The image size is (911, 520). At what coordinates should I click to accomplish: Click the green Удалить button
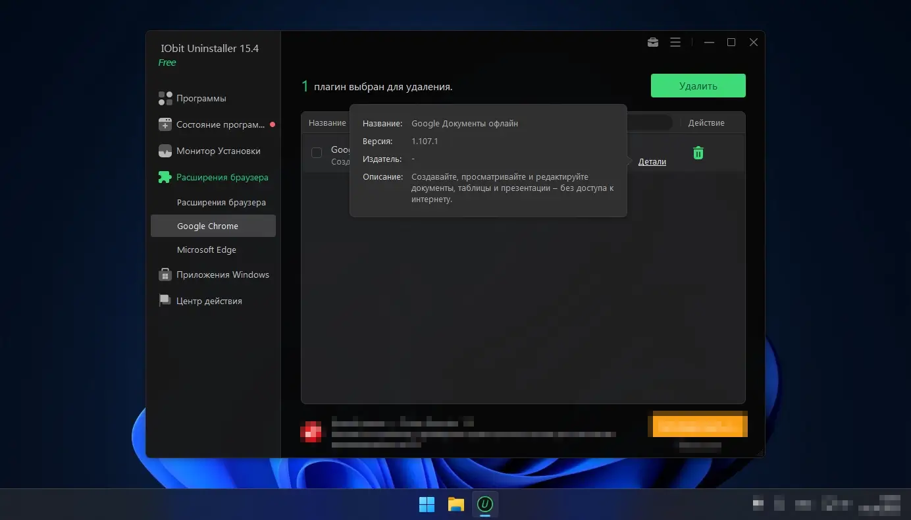pyautogui.click(x=698, y=86)
